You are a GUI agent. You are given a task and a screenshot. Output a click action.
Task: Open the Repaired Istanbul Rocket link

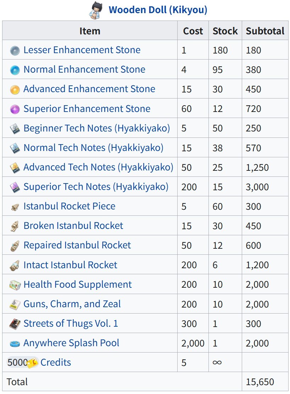[x=77, y=245]
